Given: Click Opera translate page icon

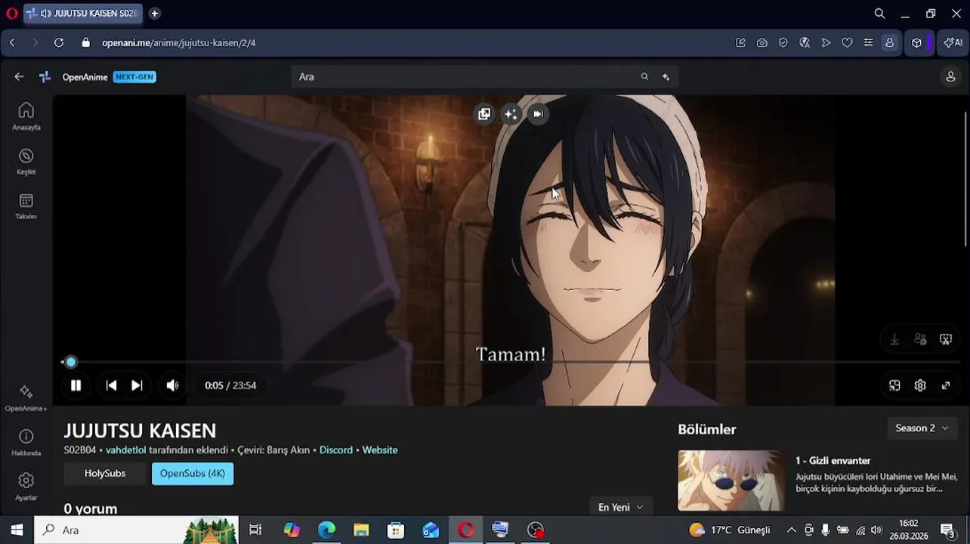Looking at the screenshot, I should click(805, 43).
